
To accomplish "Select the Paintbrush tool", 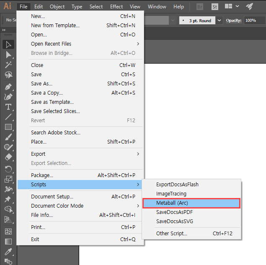I will 8,137.
